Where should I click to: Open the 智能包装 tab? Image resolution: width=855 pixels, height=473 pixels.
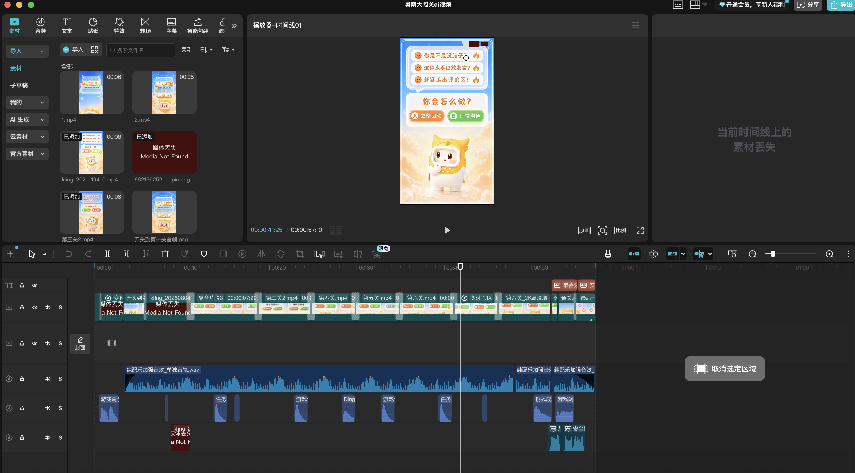(x=198, y=26)
